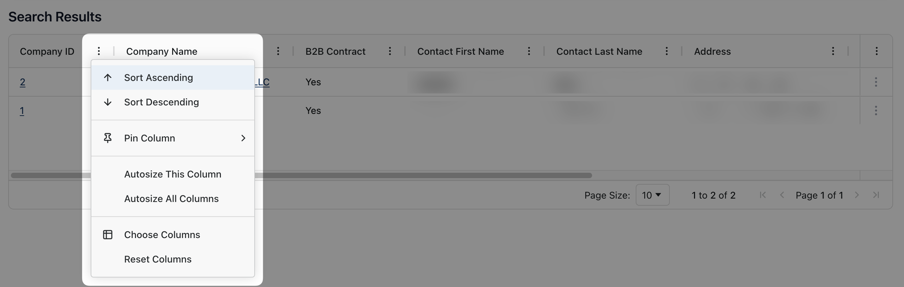904x287 pixels.
Task: Go to the next page
Action: pos(857,195)
